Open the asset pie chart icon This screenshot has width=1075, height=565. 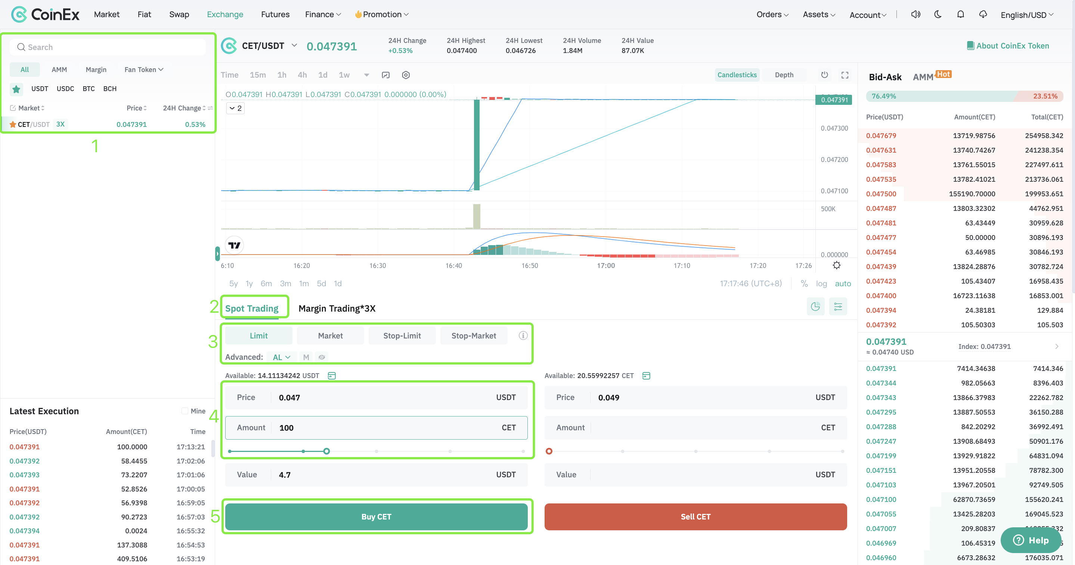pyautogui.click(x=815, y=307)
